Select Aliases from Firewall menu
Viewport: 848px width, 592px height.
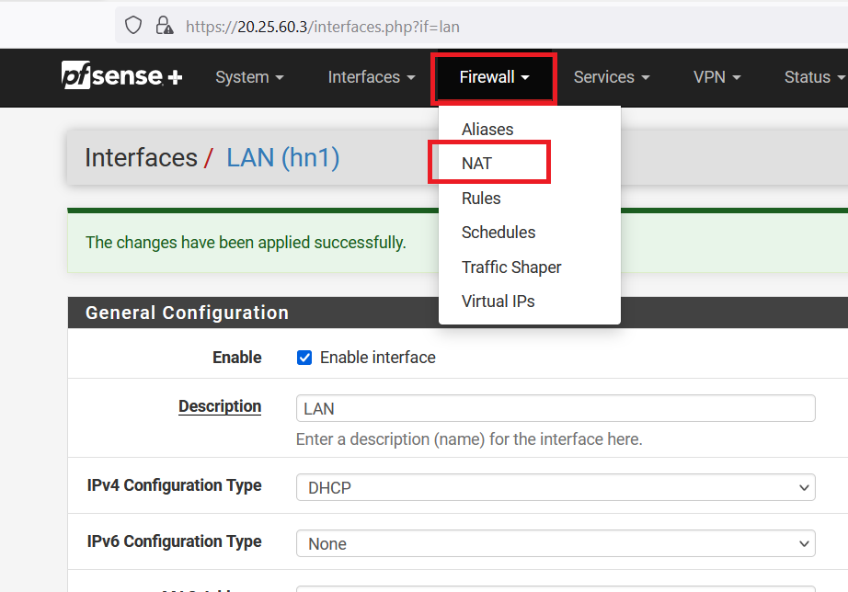click(x=487, y=130)
